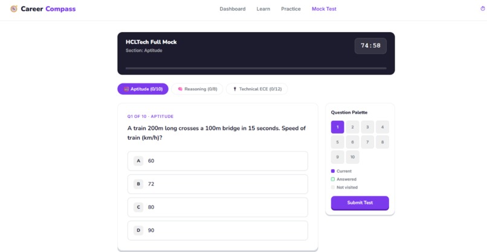Click the Q1 OF 10 · APTITUDE label
The height and width of the screenshot is (252, 487).
[150, 117]
